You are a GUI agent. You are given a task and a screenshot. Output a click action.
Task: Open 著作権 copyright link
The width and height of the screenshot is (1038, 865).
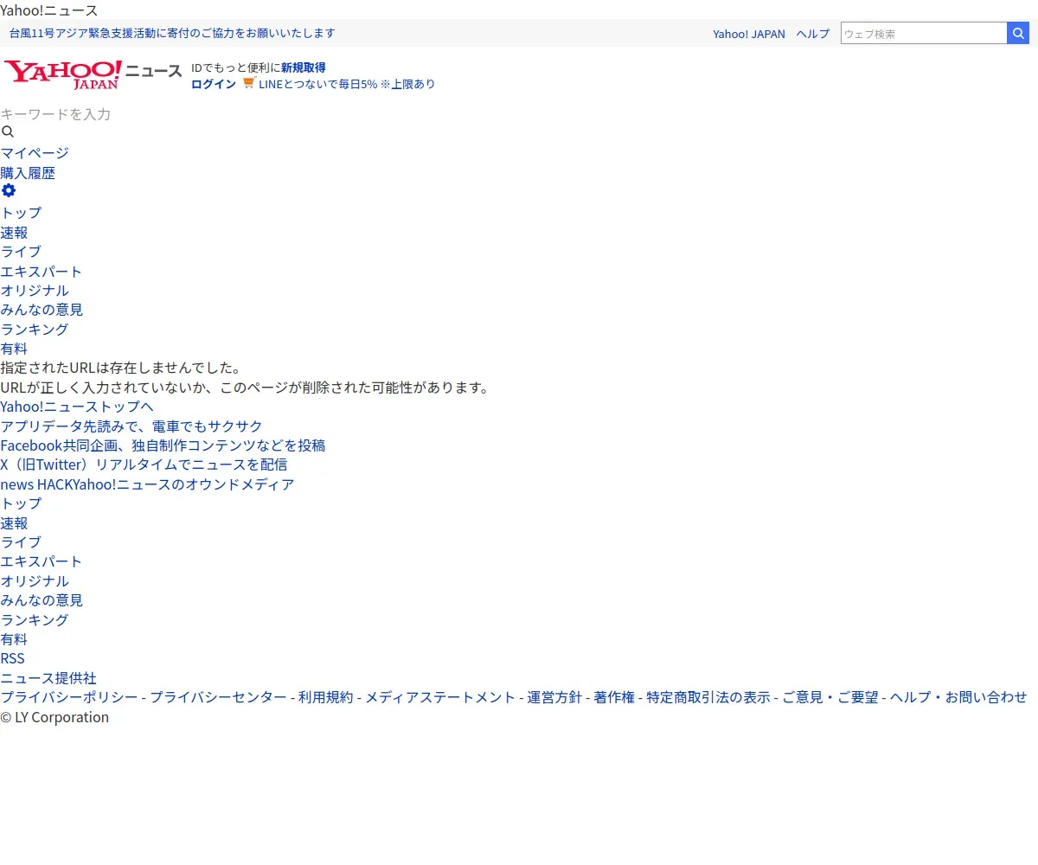tap(614, 697)
